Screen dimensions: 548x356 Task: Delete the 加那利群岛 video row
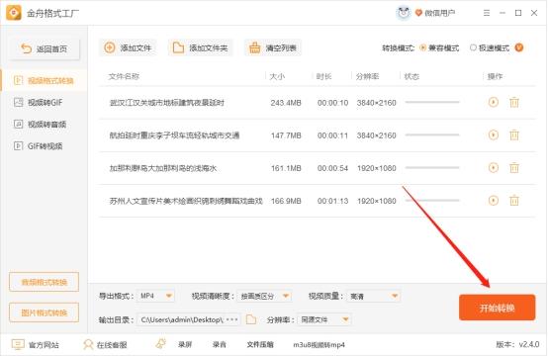514,168
